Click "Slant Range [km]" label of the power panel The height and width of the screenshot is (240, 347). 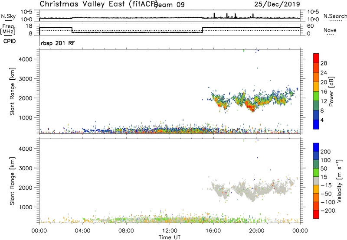point(12,91)
